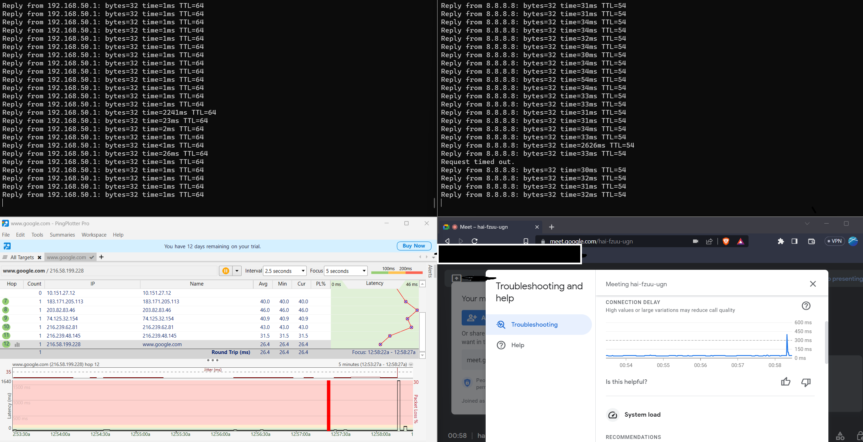Select hop 9 row 74.125.32.154

(x=165, y=319)
